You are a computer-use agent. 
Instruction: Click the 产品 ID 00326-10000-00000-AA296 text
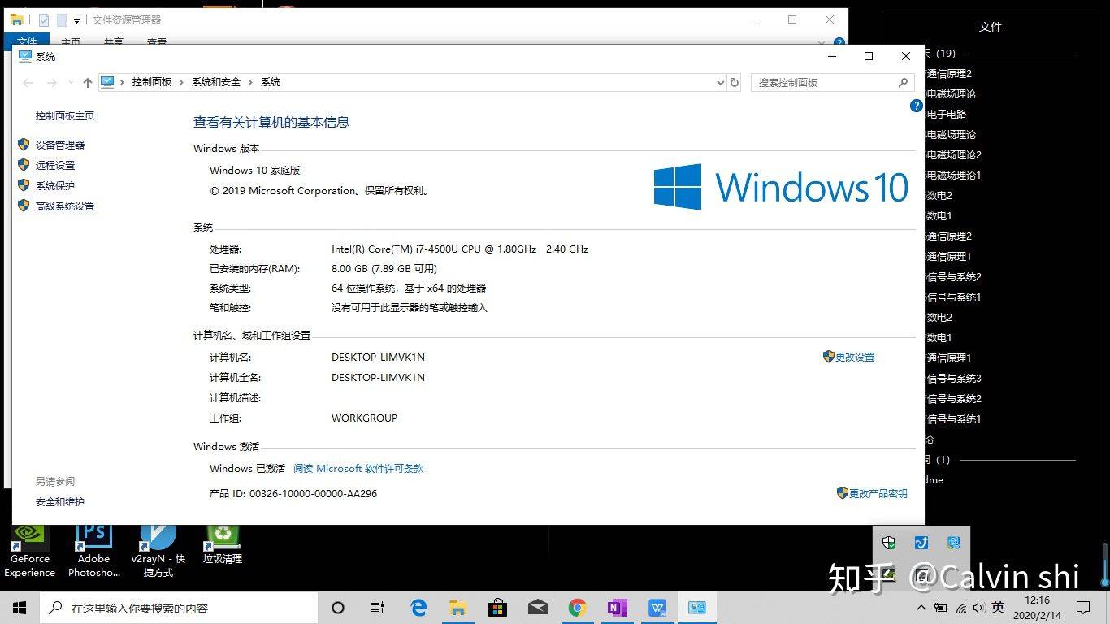click(x=293, y=493)
